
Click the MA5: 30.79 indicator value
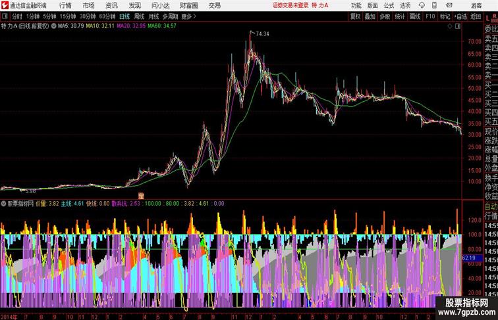tap(71, 26)
